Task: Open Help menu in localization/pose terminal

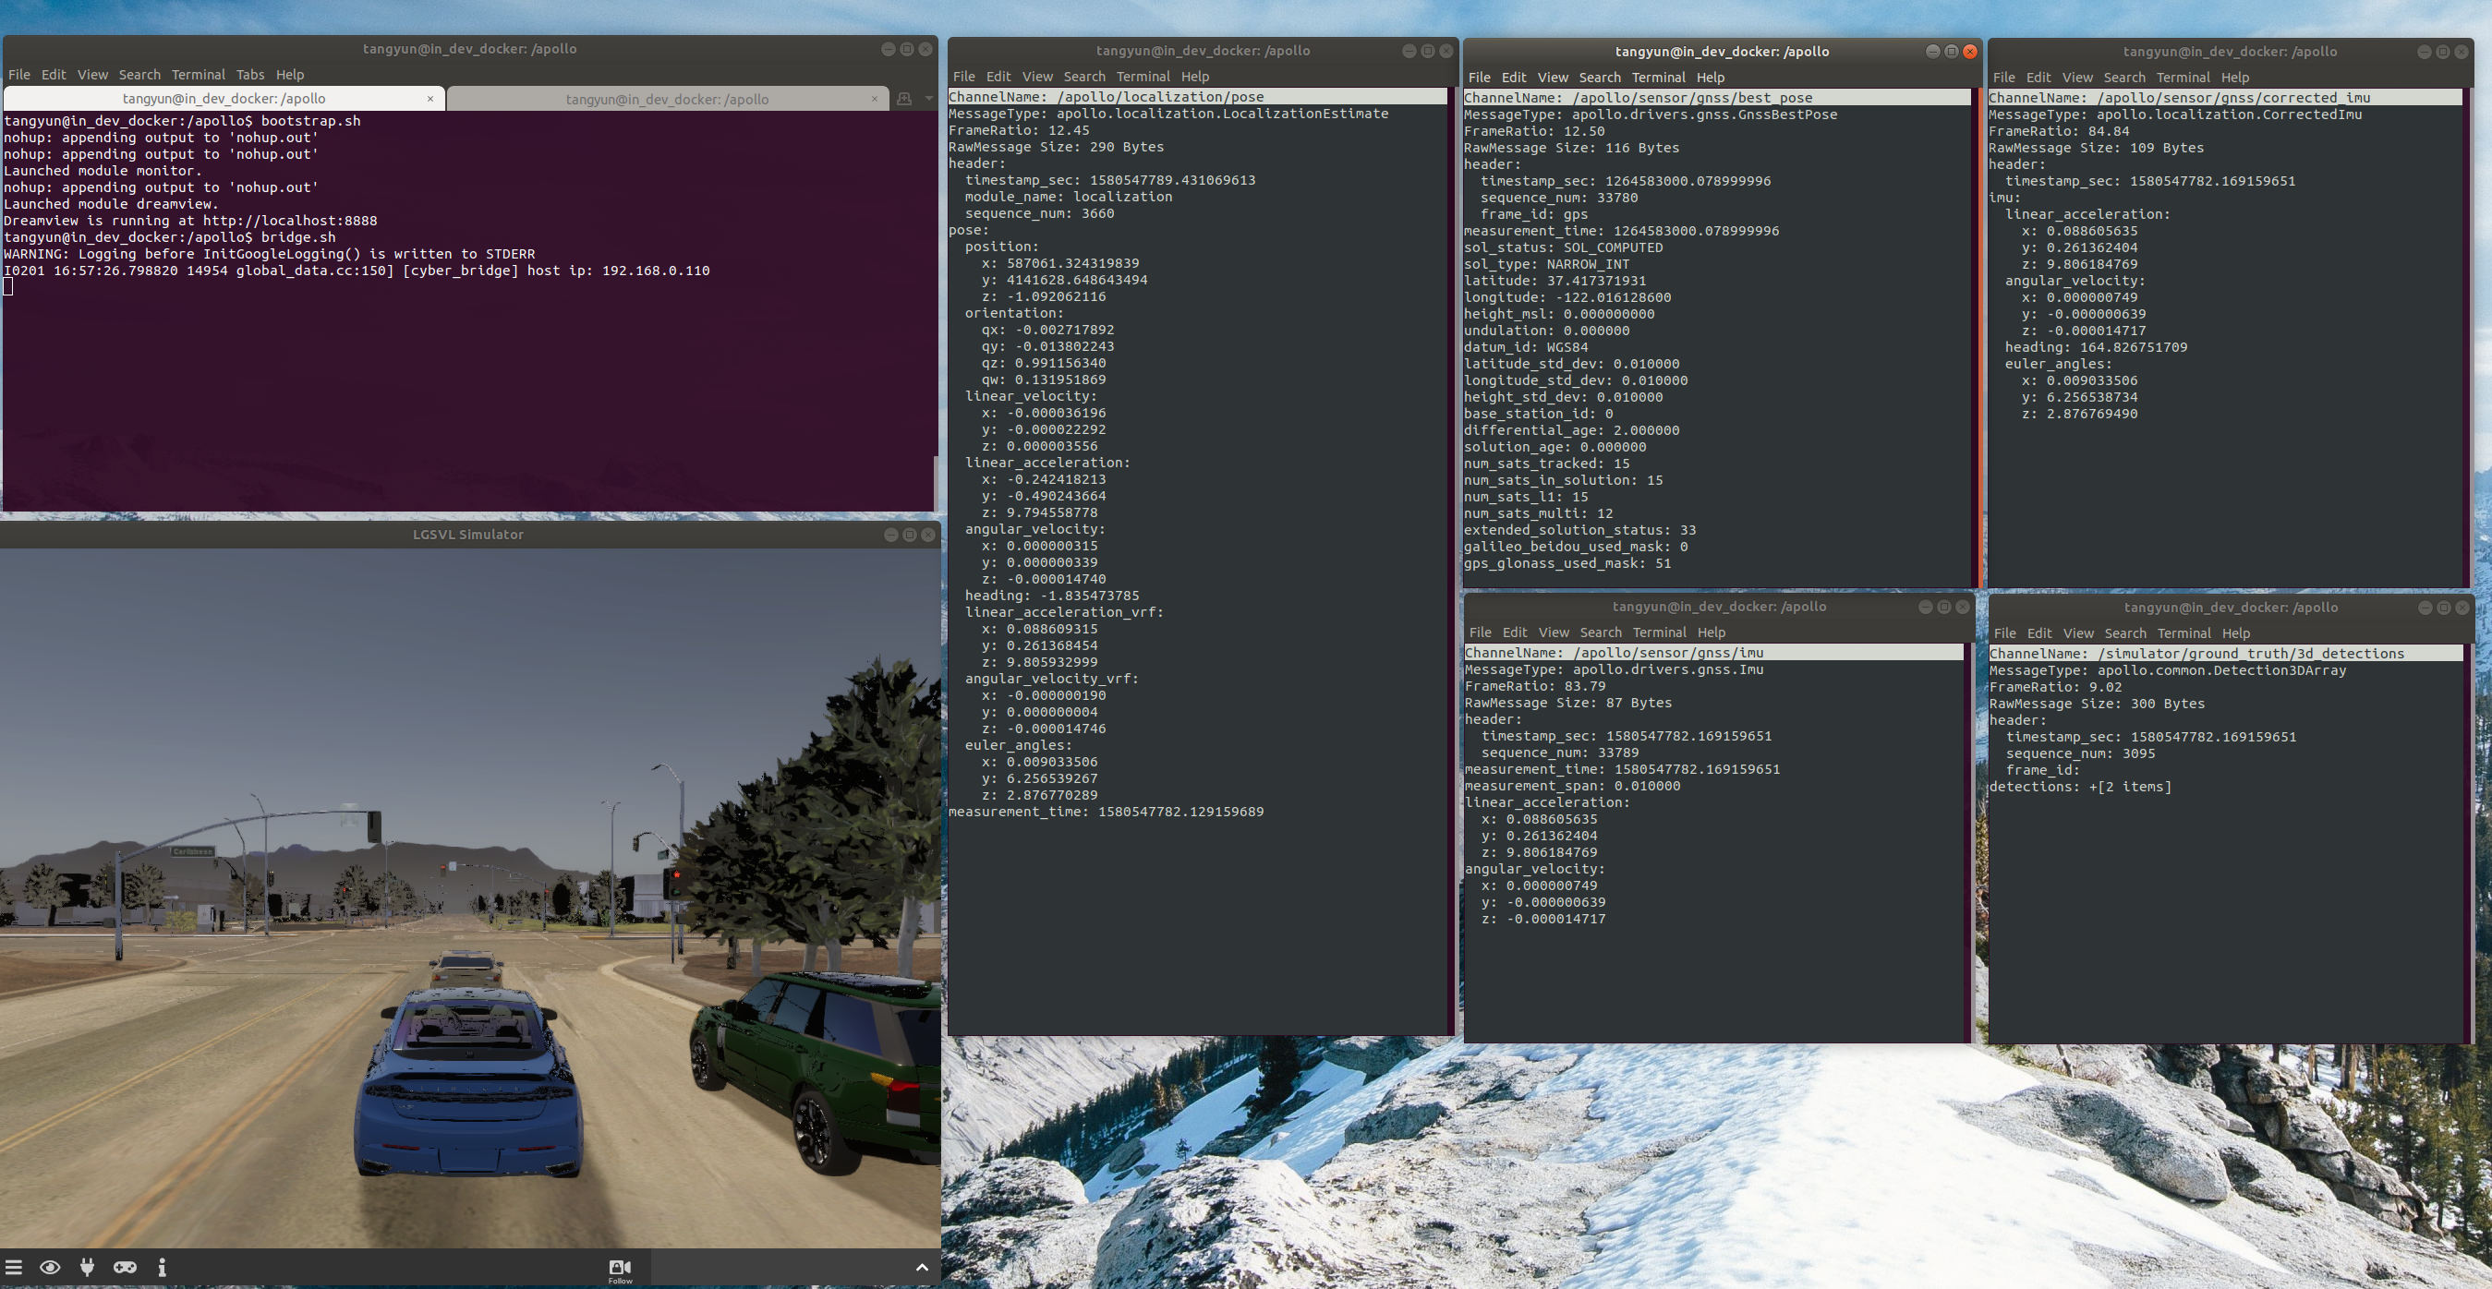Action: point(1196,77)
